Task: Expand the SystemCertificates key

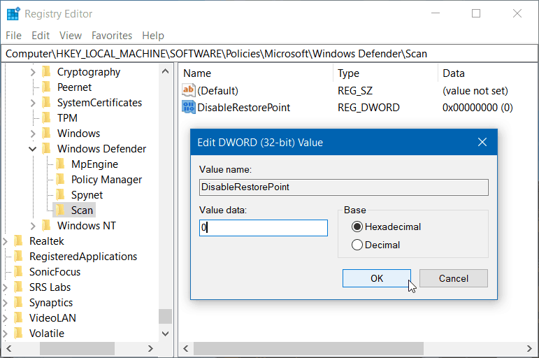Action: [33, 103]
